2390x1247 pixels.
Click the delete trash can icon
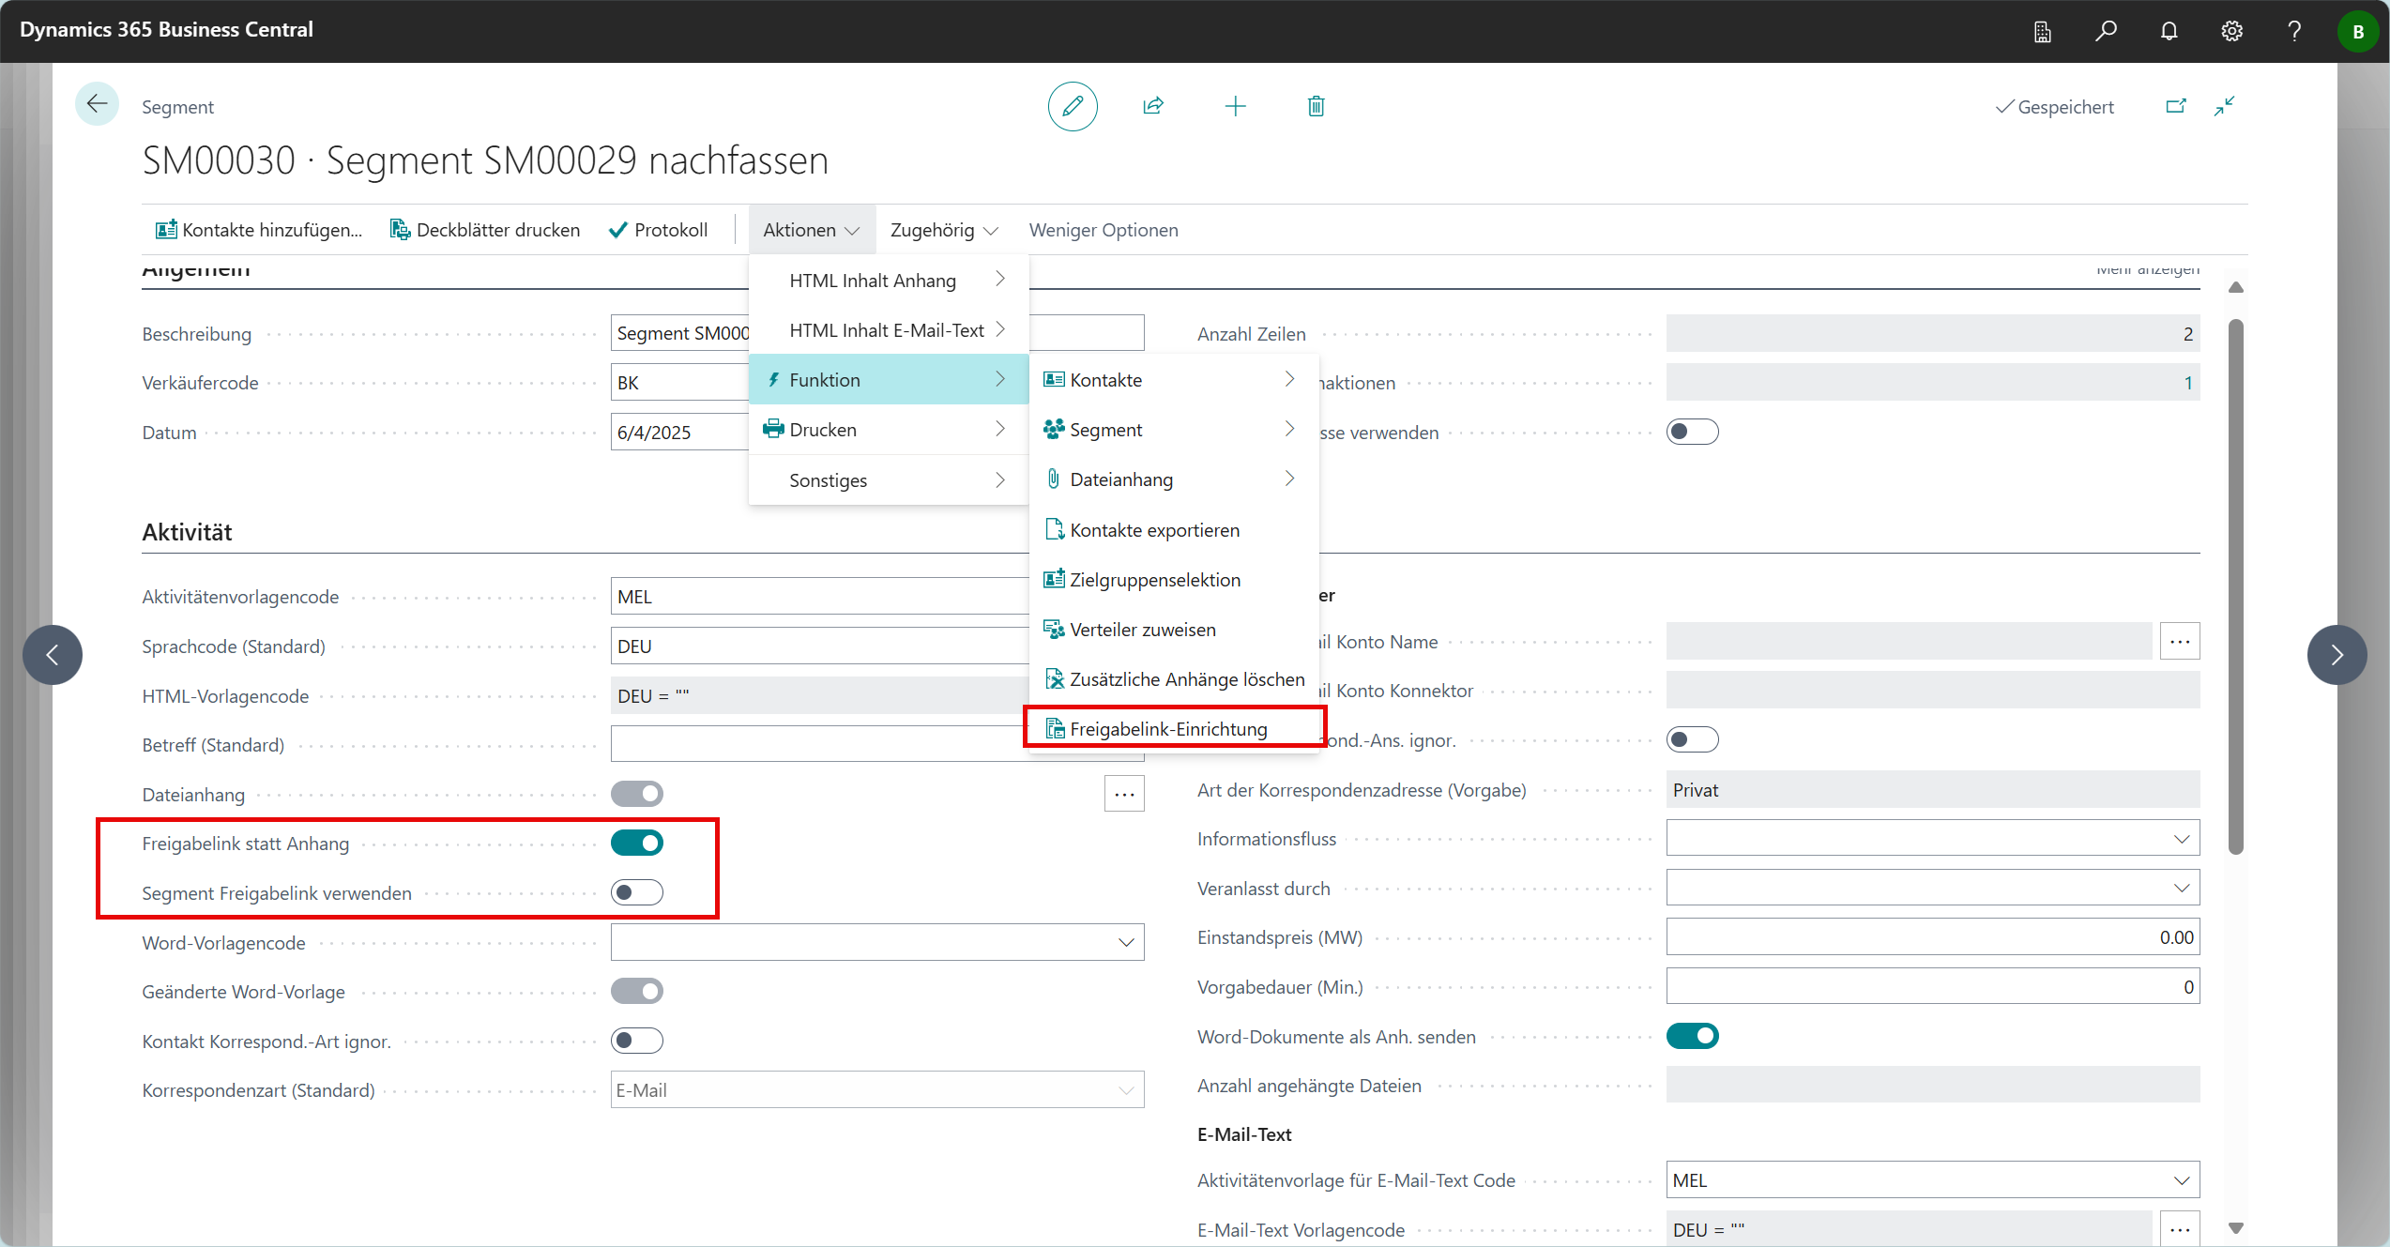(x=1316, y=106)
